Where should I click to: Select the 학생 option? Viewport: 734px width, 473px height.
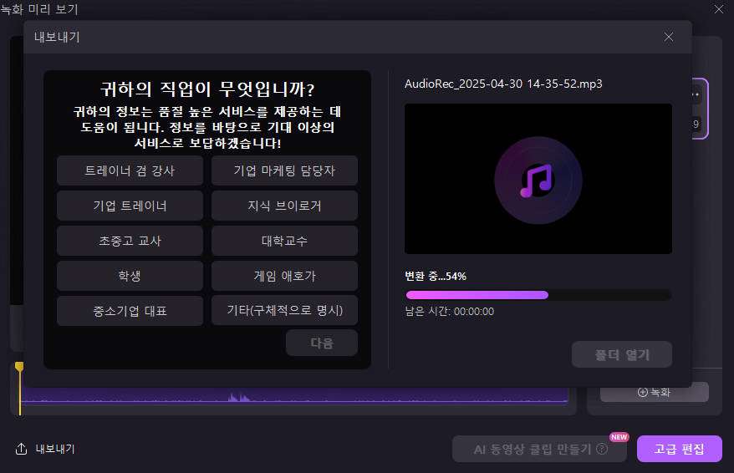[x=130, y=276]
